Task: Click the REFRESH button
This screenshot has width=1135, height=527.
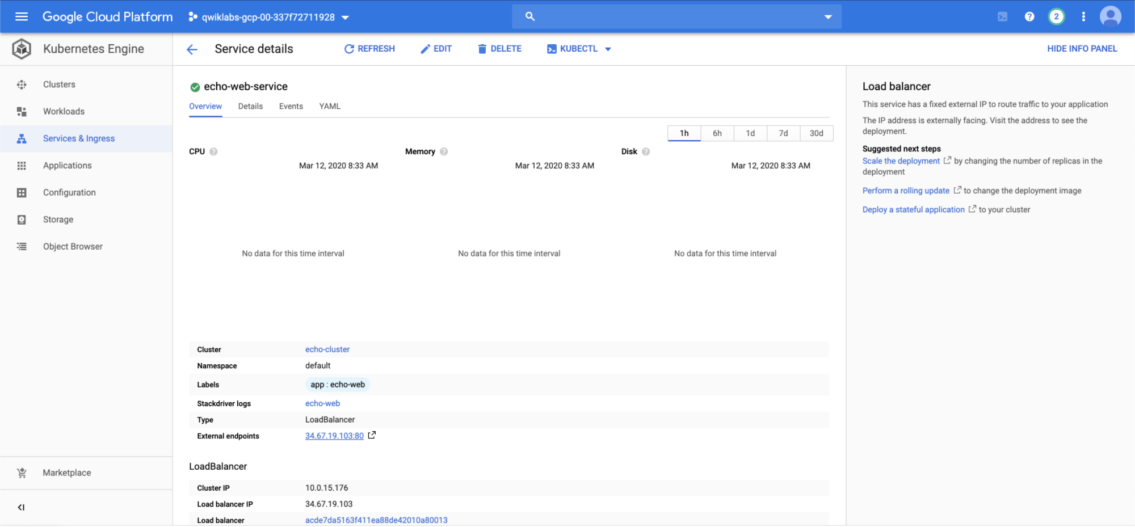Action: point(369,49)
